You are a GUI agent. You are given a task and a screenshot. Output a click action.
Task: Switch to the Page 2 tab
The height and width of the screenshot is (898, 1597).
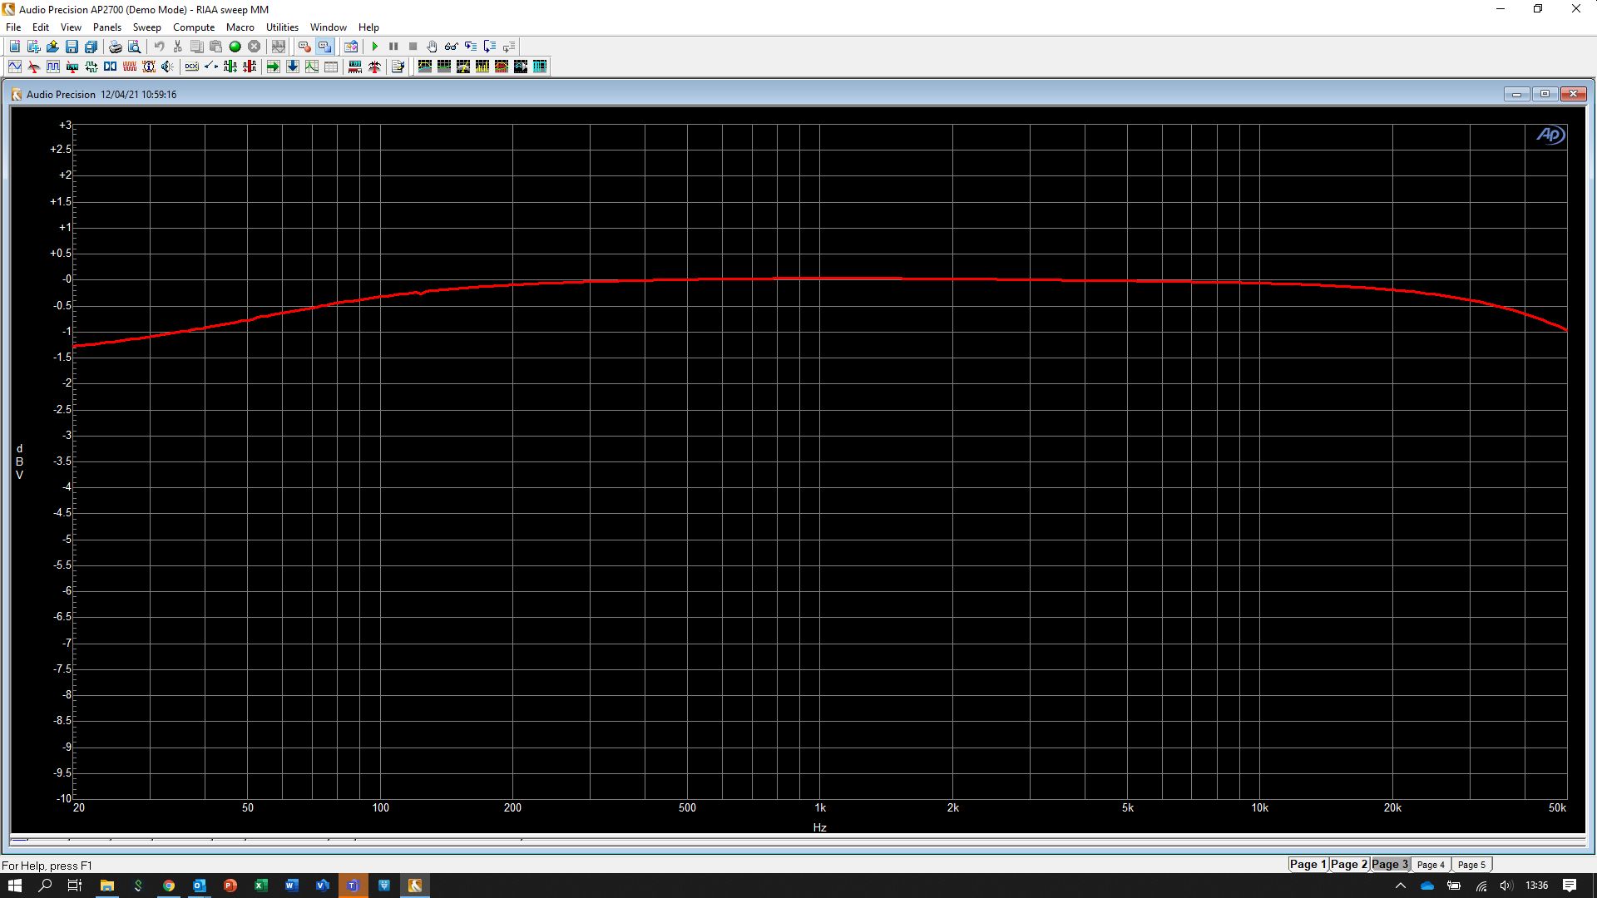pyautogui.click(x=1348, y=865)
